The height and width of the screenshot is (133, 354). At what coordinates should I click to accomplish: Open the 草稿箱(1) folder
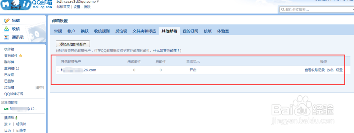pos(12,68)
